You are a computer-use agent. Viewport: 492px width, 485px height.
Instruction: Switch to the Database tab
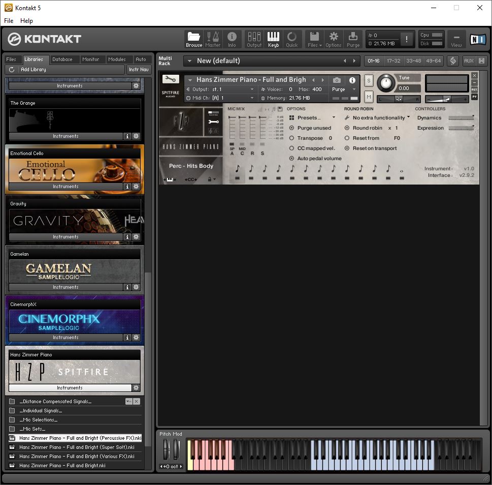pyautogui.click(x=62, y=59)
